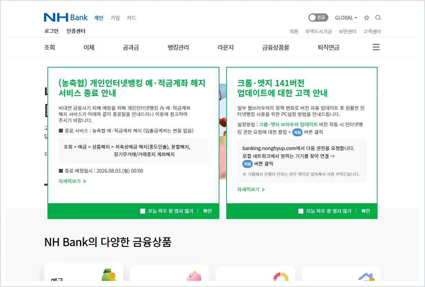Click the house icon product card

click(x=341, y=273)
